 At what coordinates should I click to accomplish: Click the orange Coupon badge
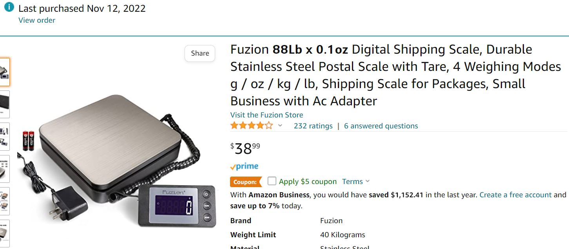pyautogui.click(x=246, y=182)
